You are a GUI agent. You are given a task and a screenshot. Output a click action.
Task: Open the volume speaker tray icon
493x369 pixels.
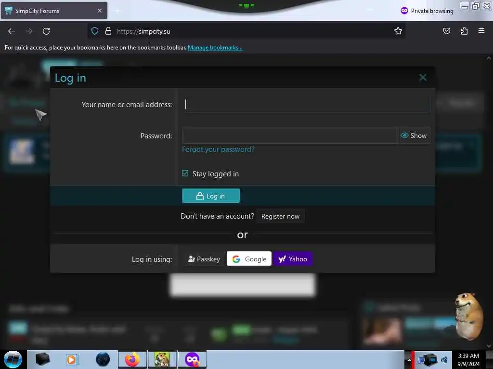pyautogui.click(x=444, y=360)
